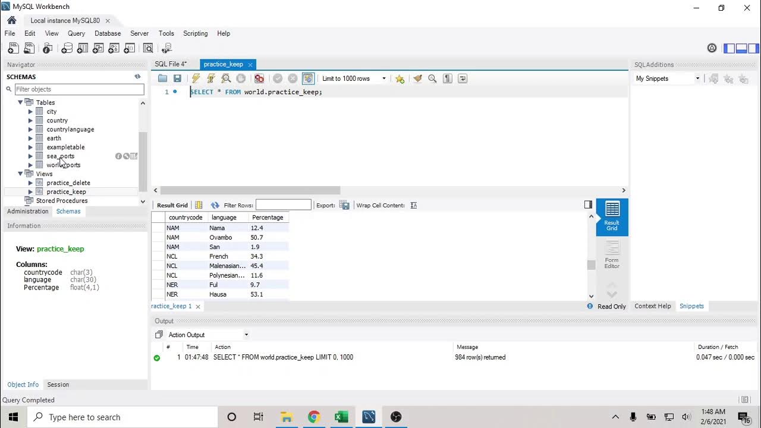The image size is (761, 428).
Task: Open Excel from the taskbar
Action: (341, 417)
